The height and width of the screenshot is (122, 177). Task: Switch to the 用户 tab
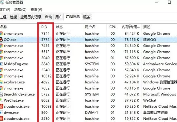pos(58,17)
